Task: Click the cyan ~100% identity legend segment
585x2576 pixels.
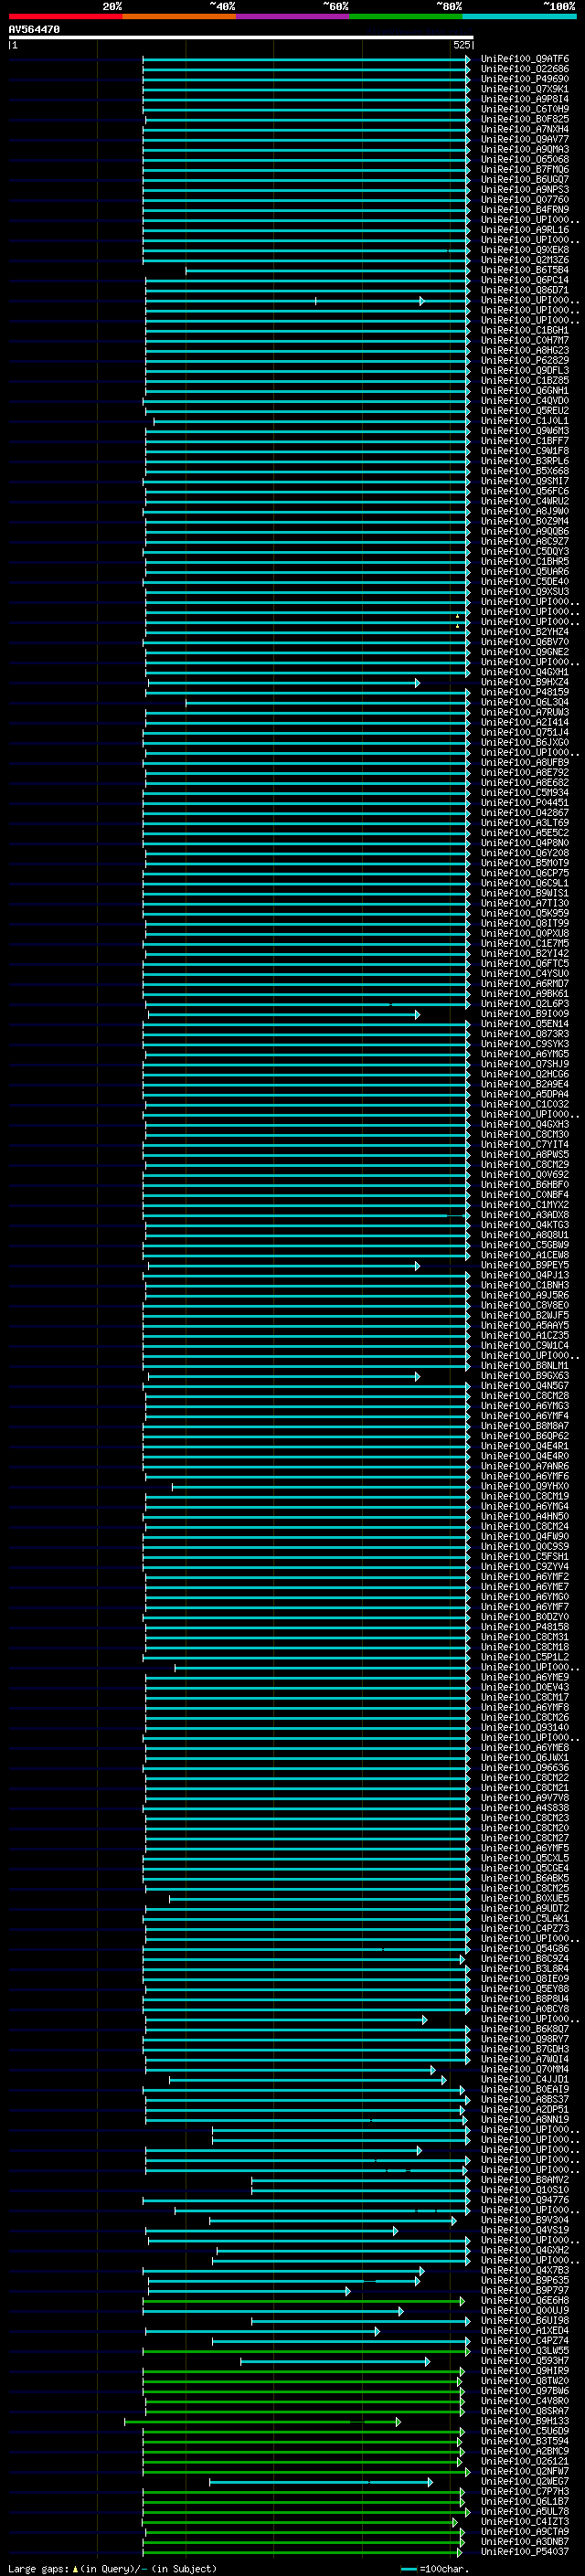Action: 519,16
